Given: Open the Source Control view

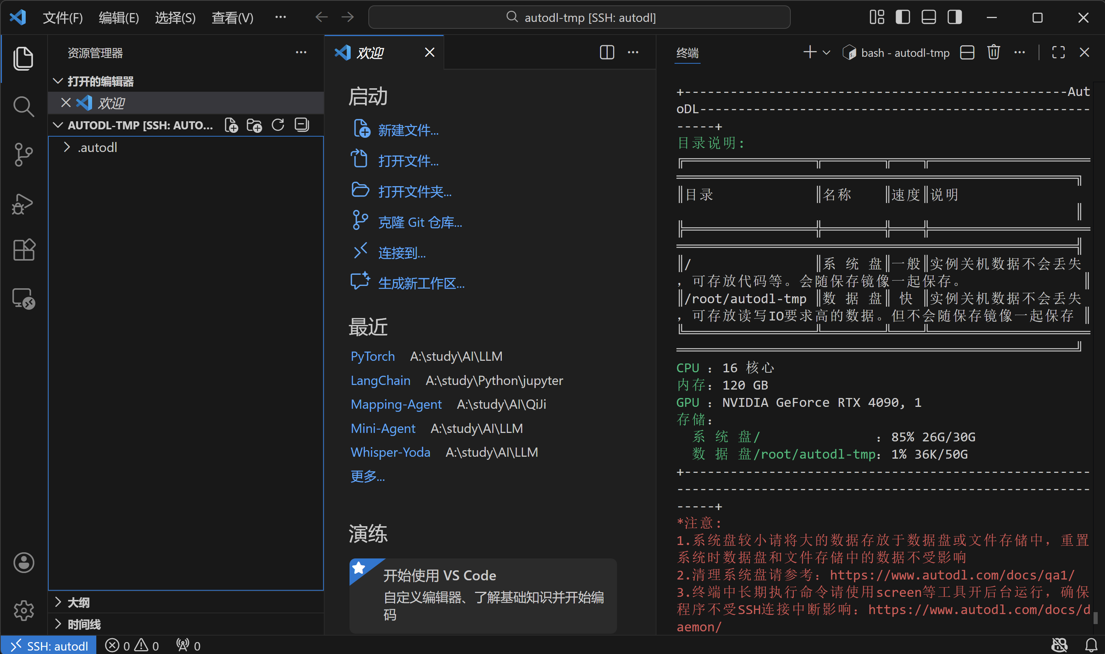Looking at the screenshot, I should (23, 154).
